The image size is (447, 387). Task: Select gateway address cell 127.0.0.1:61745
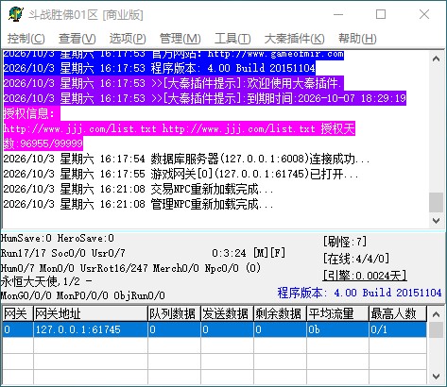click(x=91, y=329)
